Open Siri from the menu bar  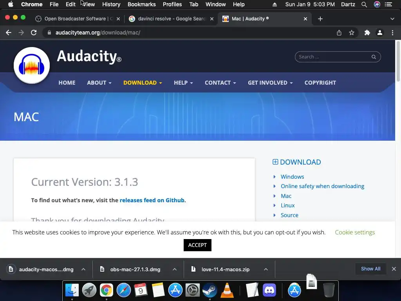coord(377,4)
